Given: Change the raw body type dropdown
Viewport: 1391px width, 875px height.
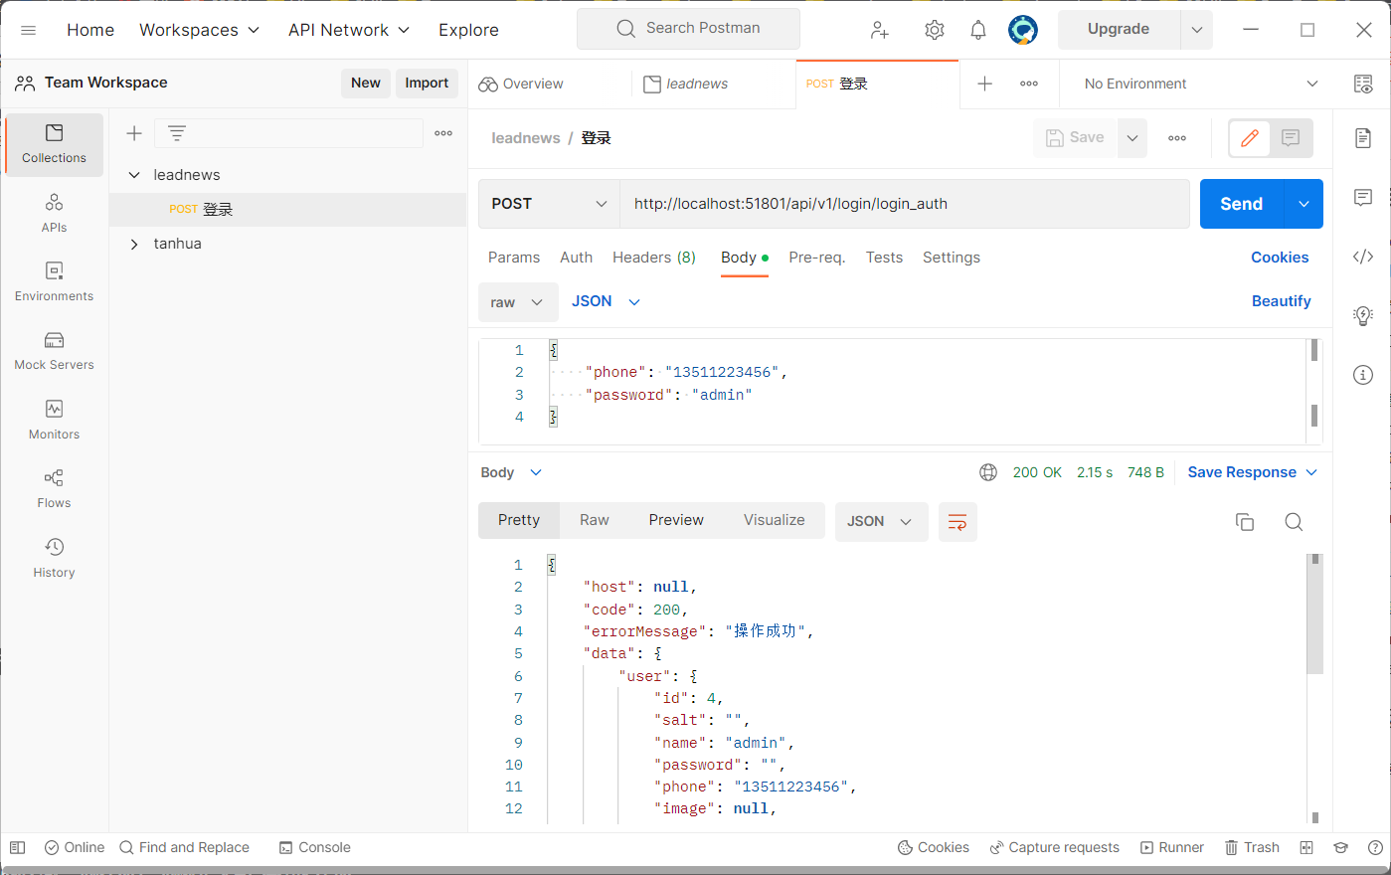Looking at the screenshot, I should pos(517,302).
